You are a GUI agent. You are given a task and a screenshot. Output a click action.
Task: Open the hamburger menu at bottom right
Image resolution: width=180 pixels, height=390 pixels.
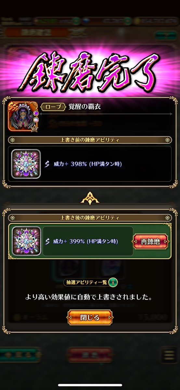point(169,355)
